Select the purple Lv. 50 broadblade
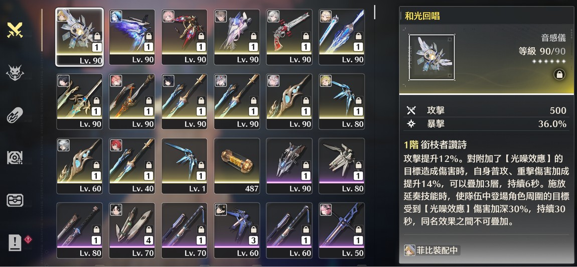Image resolution: width=577 pixels, height=267 pixels. pyautogui.click(x=342, y=230)
